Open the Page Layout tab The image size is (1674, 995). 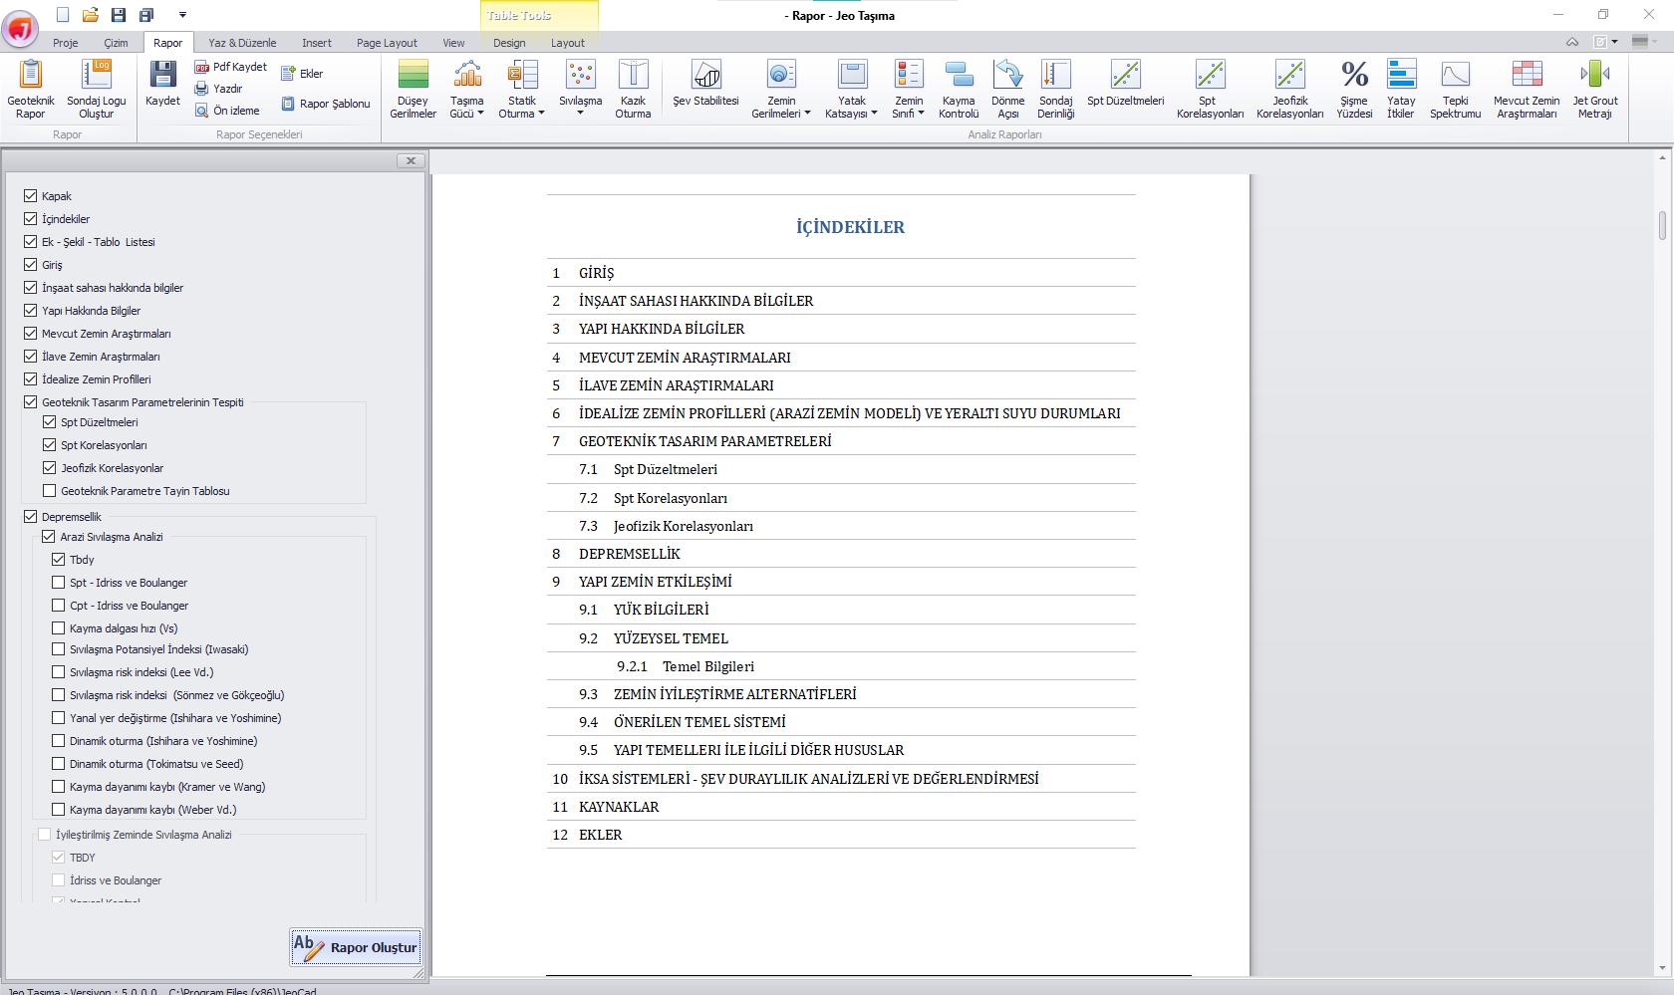click(x=387, y=43)
